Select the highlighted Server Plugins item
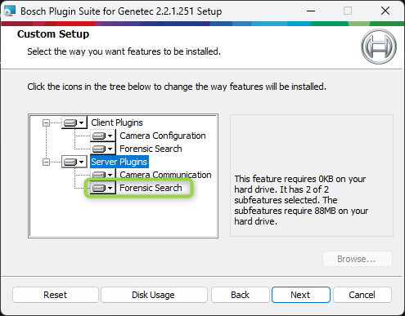 (x=119, y=162)
